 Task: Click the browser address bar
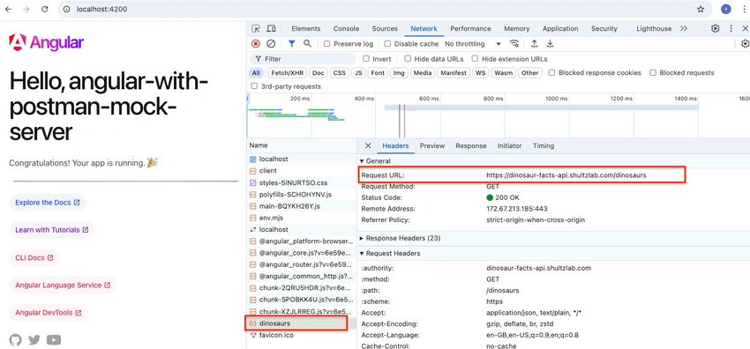pos(385,9)
